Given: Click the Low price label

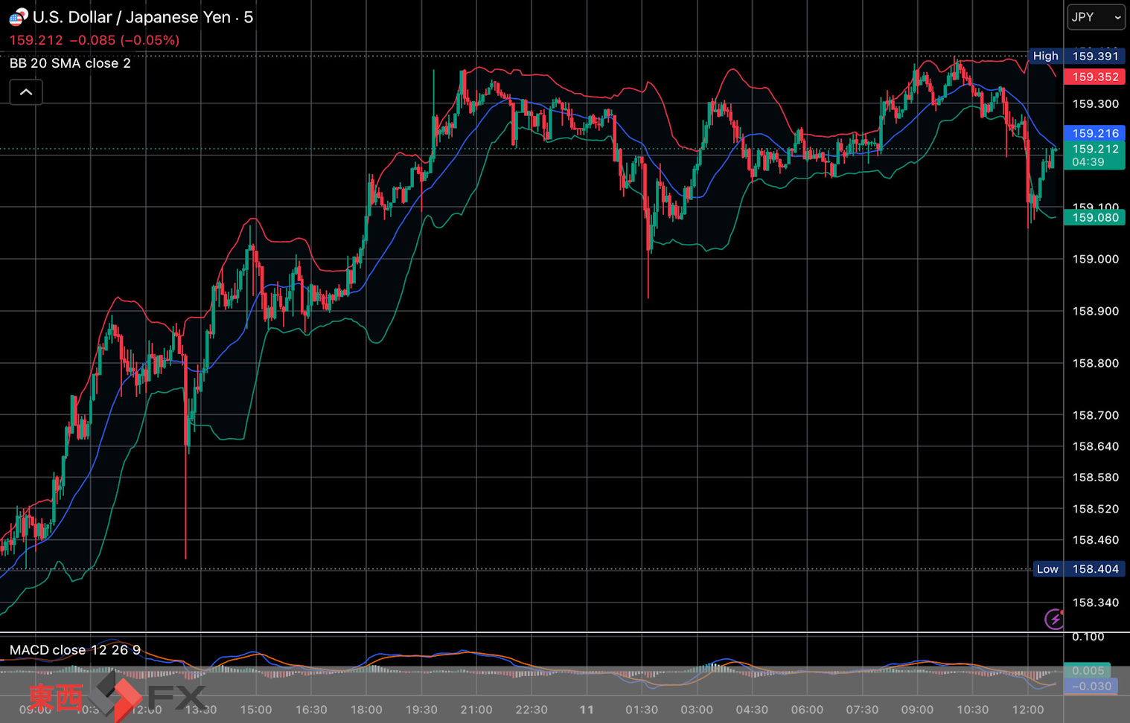Looking at the screenshot, I should click(x=1047, y=569).
